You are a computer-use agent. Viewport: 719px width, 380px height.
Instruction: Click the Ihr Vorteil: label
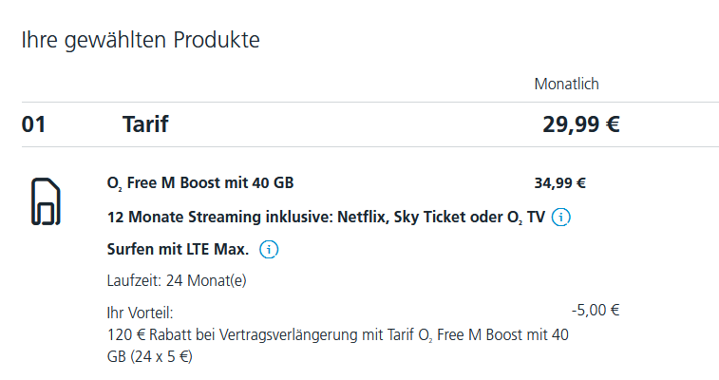(140, 313)
